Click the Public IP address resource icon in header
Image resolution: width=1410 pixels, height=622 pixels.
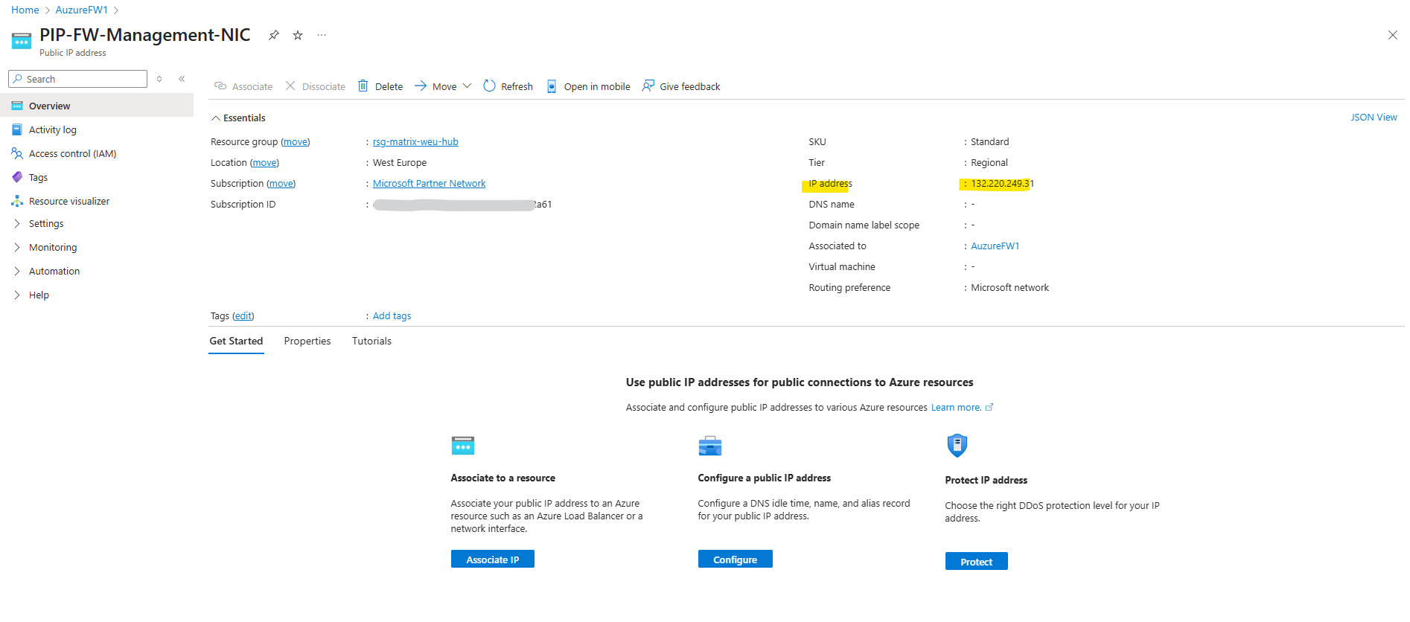(x=22, y=41)
